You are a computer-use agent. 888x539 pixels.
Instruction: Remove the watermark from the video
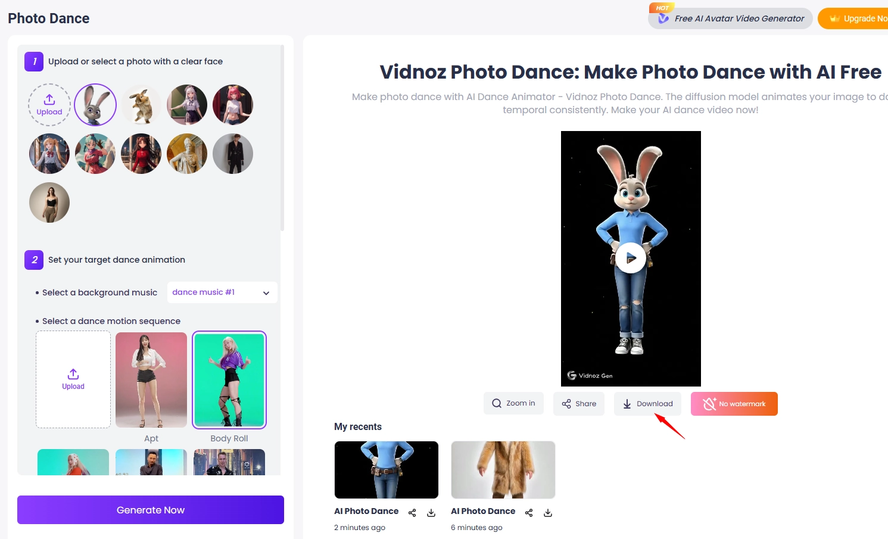734,403
